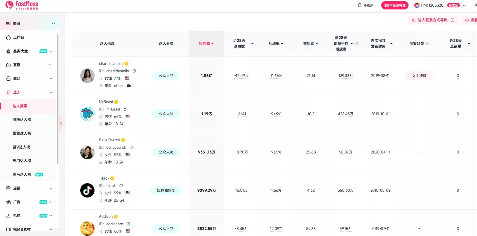Click the 直播 camera icon in sidebar
Image resolution: width=477 pixels, height=236 pixels.
(8, 65)
